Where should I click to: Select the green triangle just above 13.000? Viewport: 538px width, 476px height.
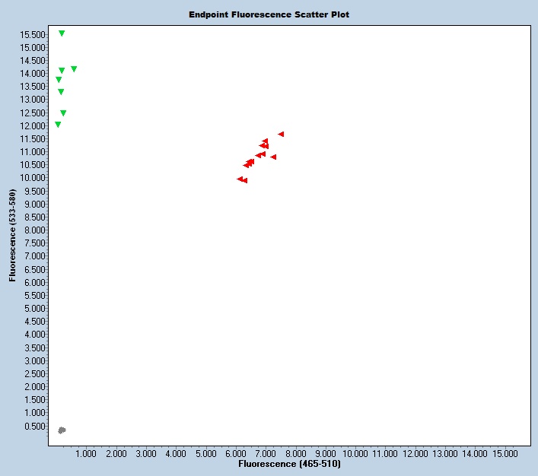(x=61, y=92)
